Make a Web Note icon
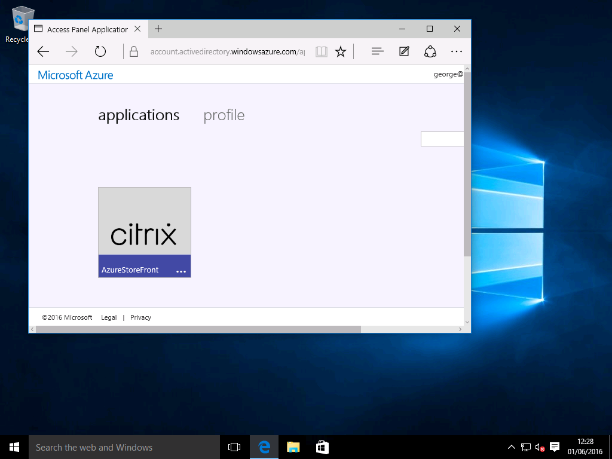Viewport: 612px width, 459px height. coord(404,52)
